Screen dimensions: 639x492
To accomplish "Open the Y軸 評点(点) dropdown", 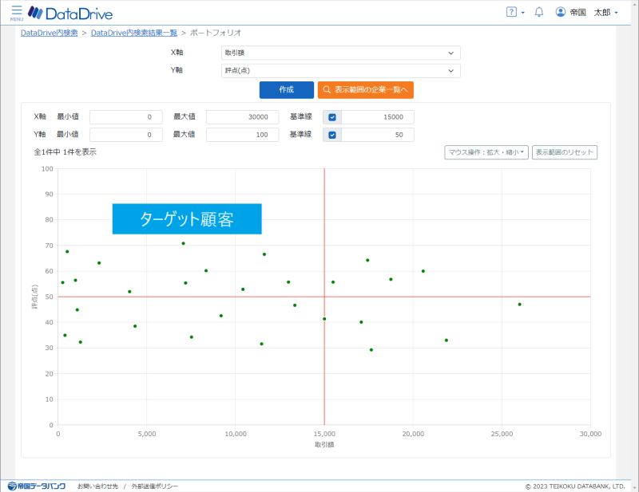I will pos(341,71).
